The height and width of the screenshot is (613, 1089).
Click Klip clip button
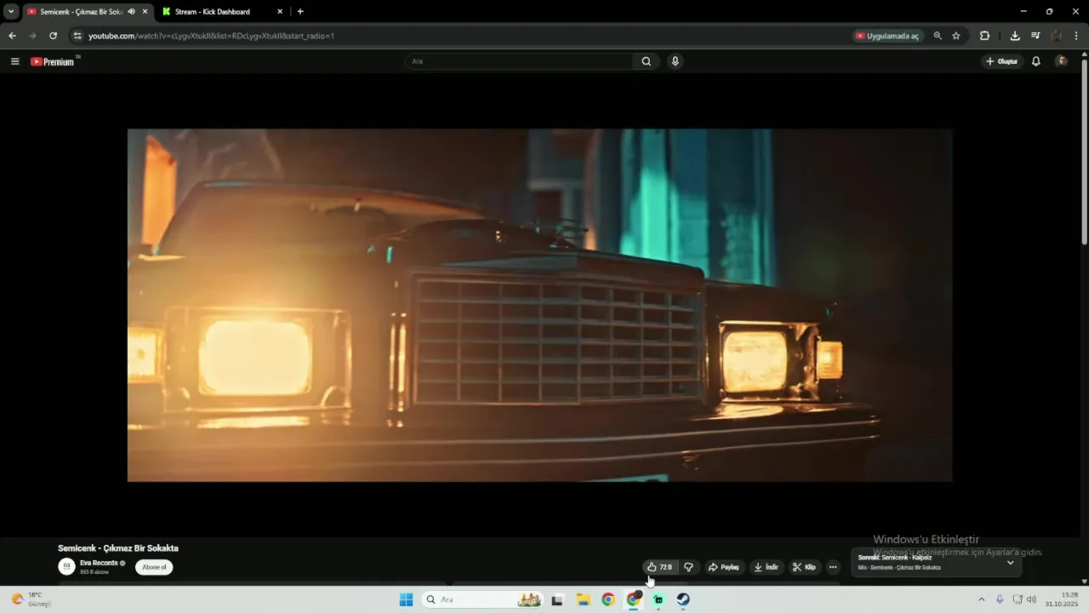(804, 567)
